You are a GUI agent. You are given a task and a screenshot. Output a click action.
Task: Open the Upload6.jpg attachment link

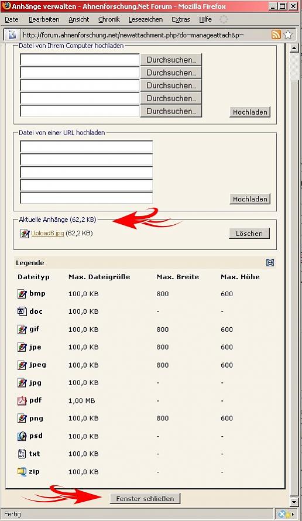coord(47,233)
